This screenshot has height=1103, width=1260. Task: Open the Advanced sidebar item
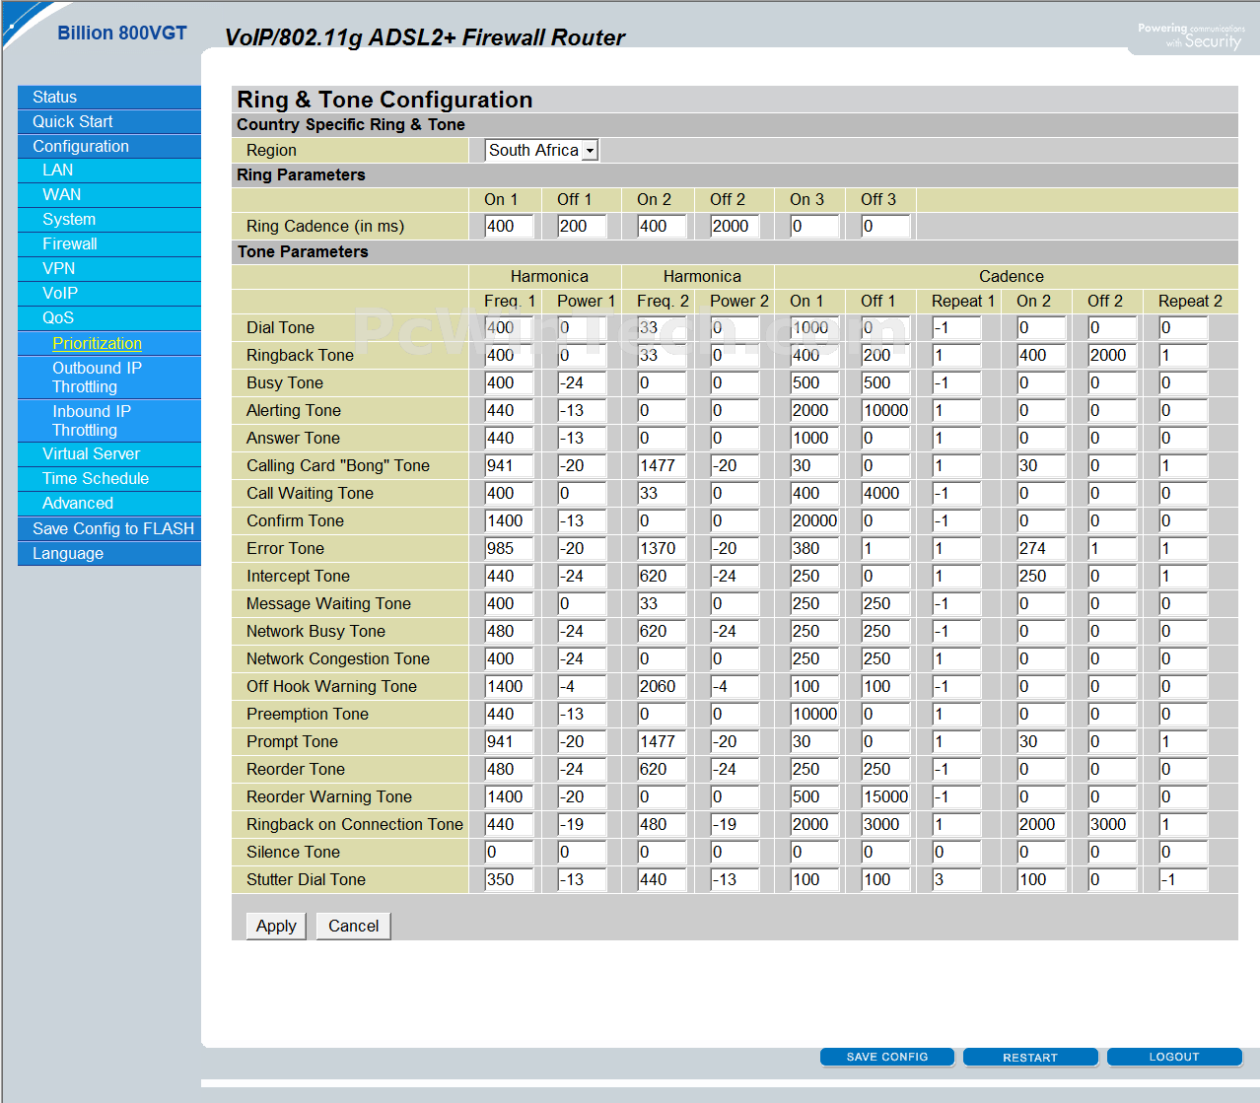coord(109,504)
